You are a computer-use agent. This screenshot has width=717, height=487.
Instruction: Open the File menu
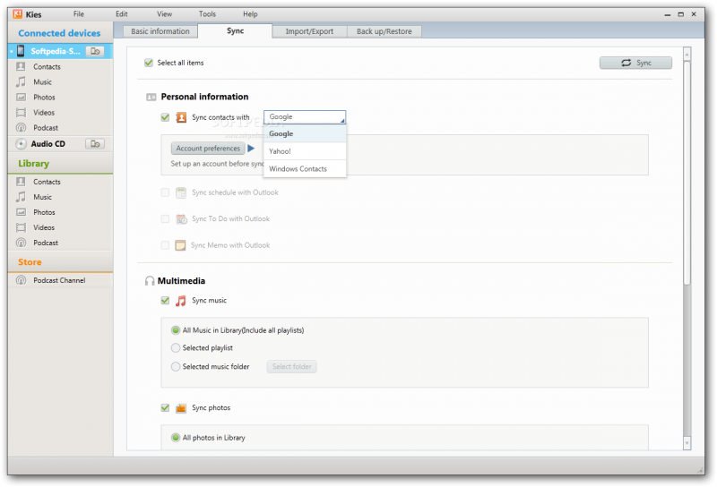point(79,14)
